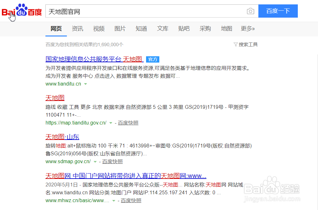Viewport: 318px width, 210px height.
Task: Expand 更多» tab options
Action: click(248, 29)
